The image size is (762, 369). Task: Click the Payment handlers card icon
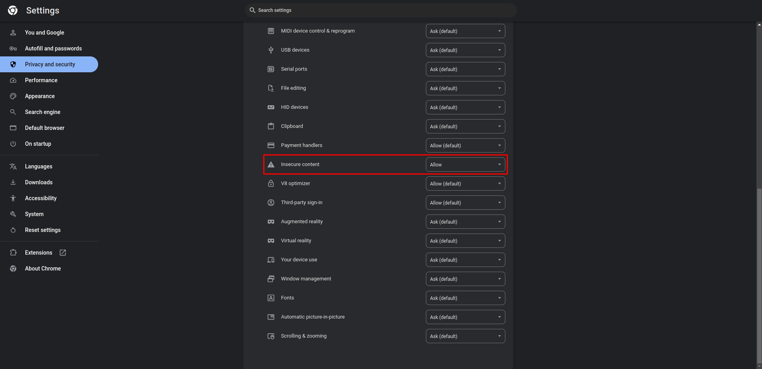click(271, 145)
